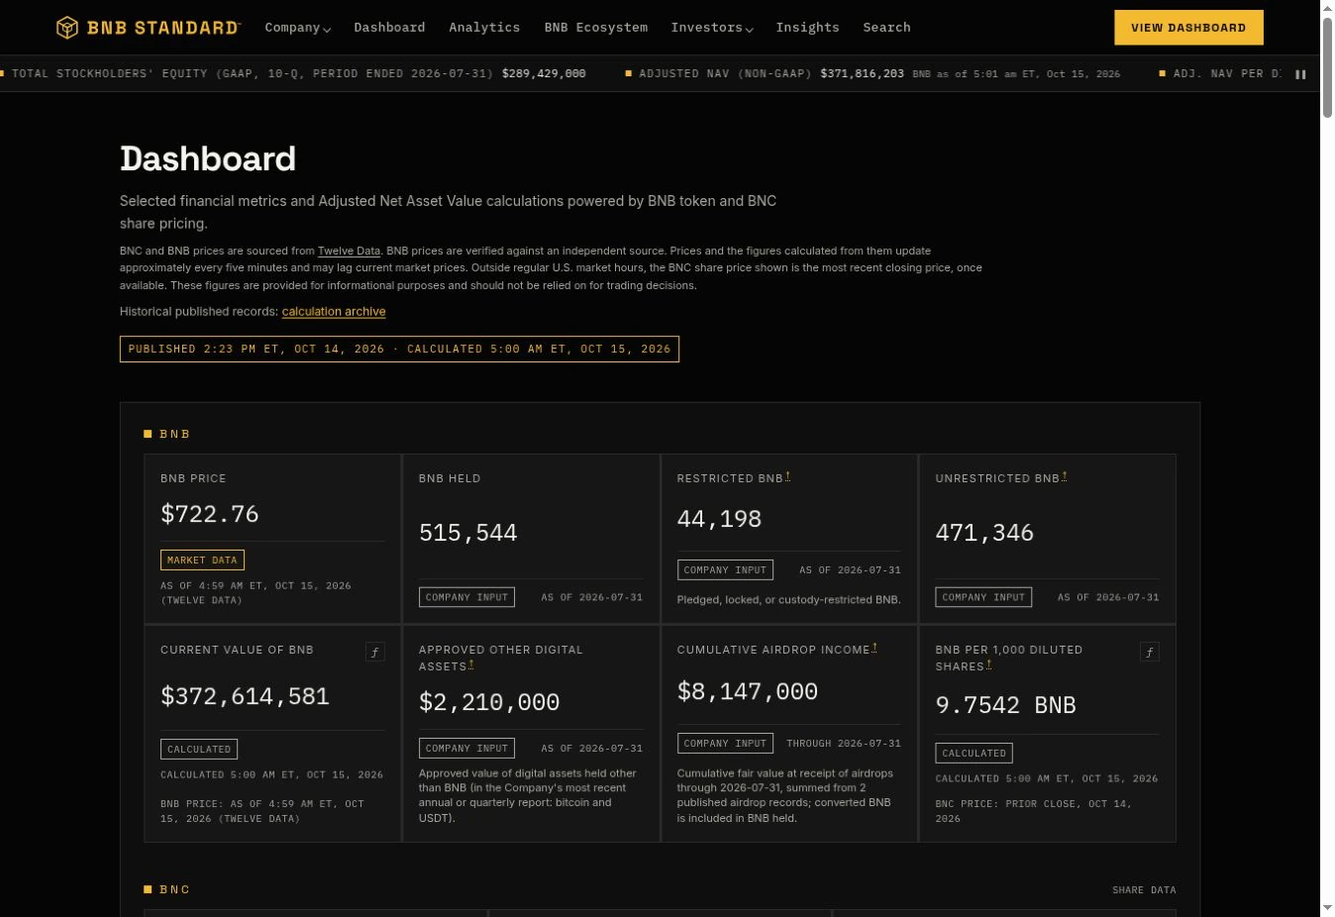Go to the Dashboard nav item

coord(389,28)
